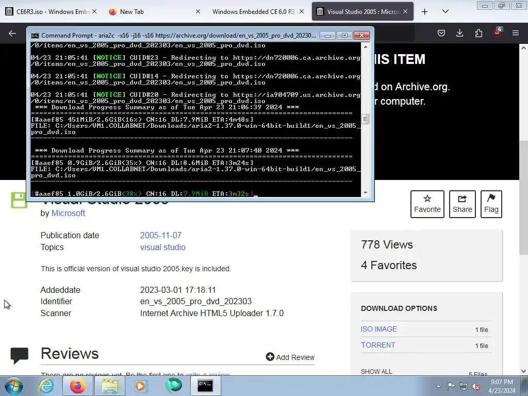Switch to Command Prompt taskbar icon

point(205,386)
